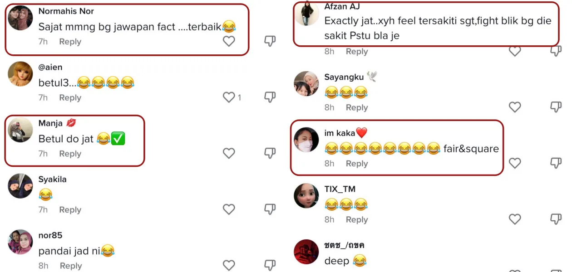Reply to @aien's betul3 comment

70,97
